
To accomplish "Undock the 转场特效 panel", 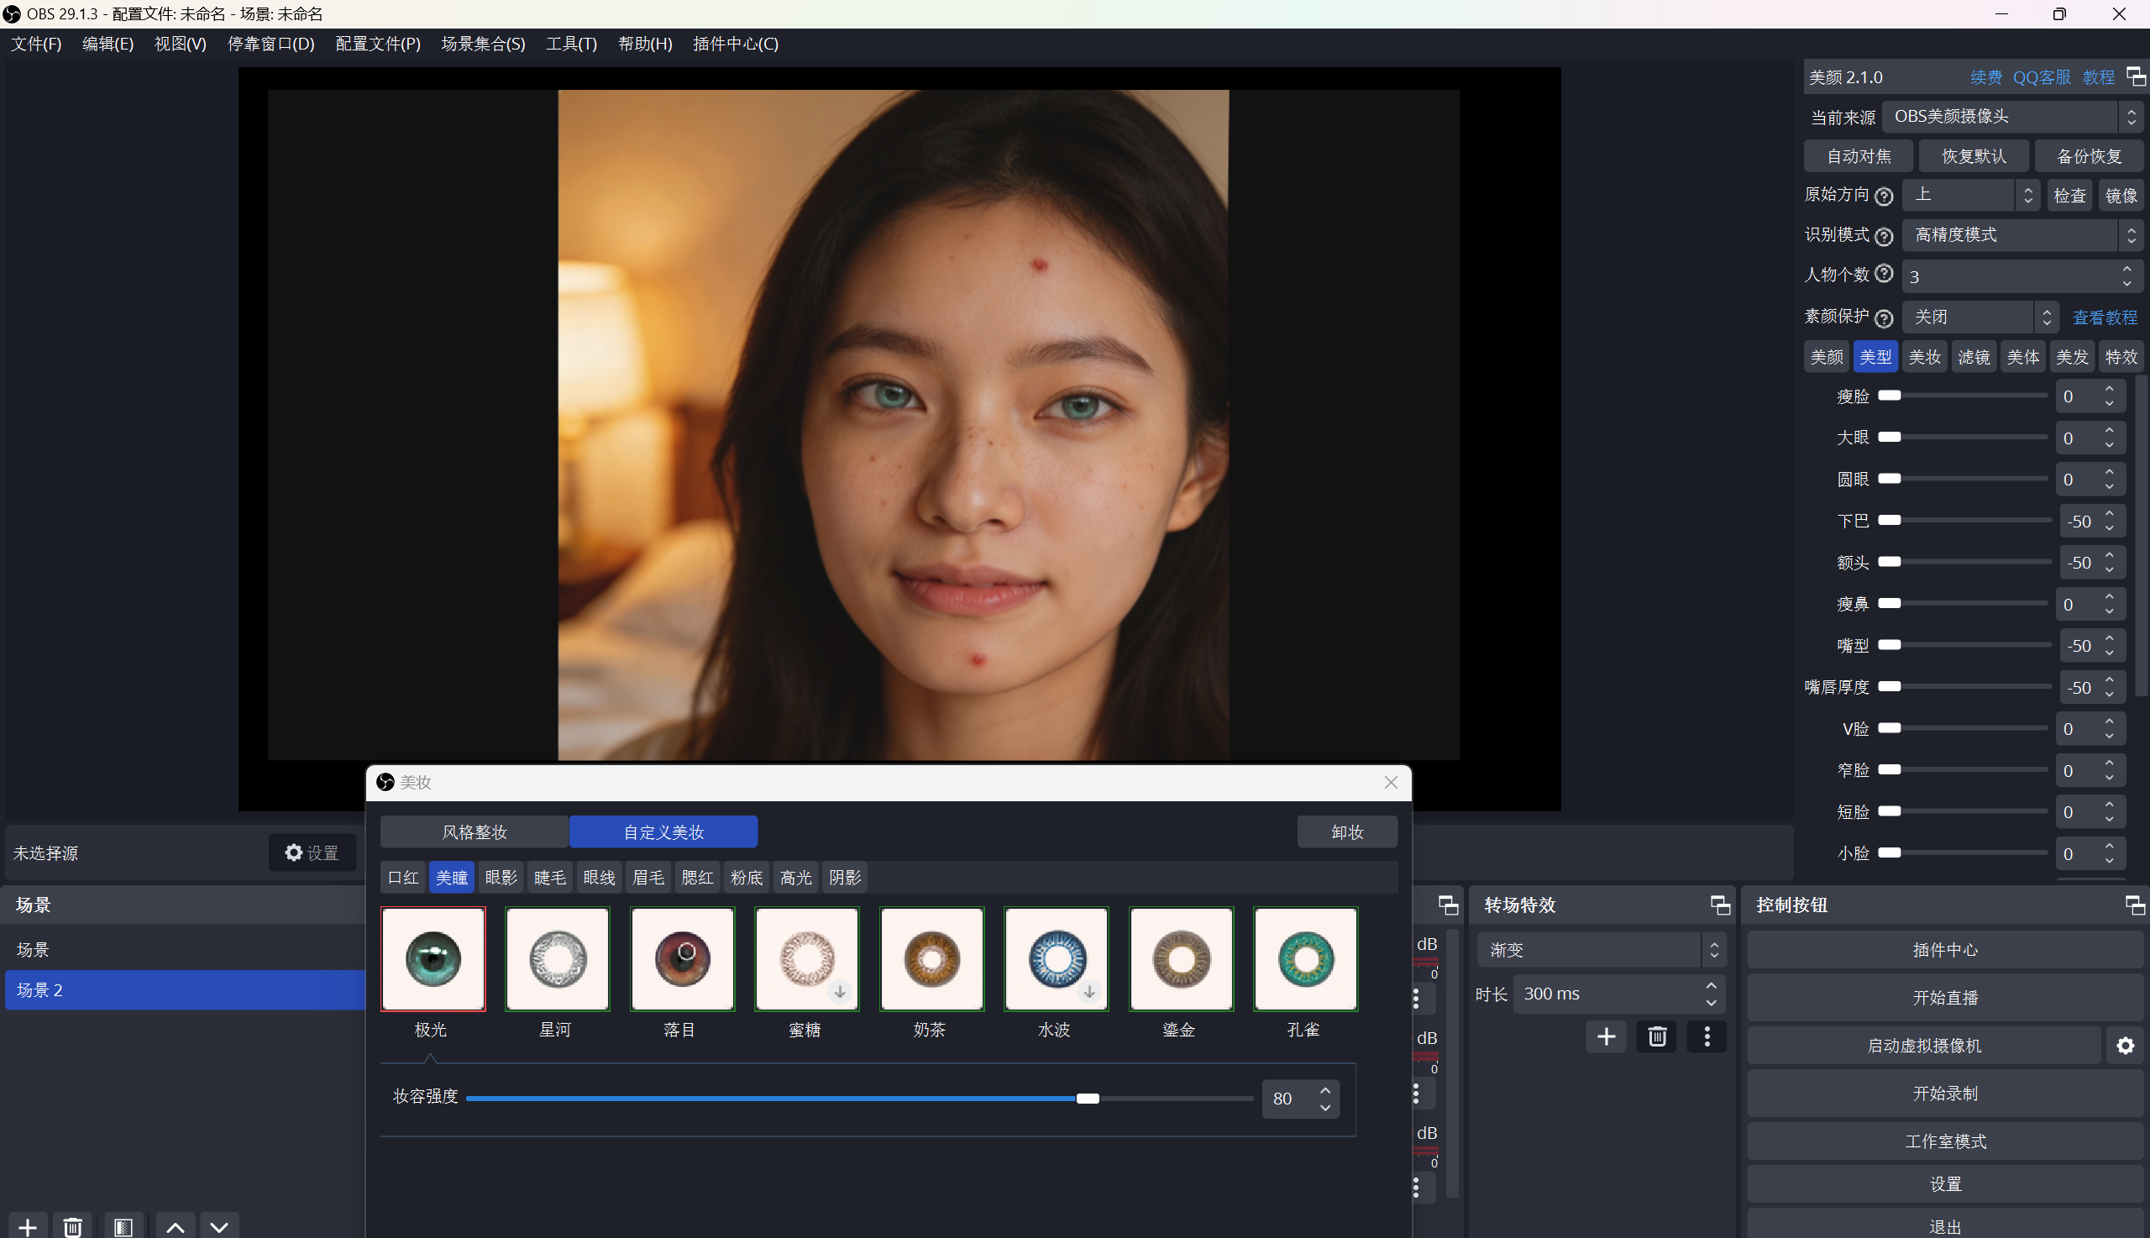I will 1719,905.
